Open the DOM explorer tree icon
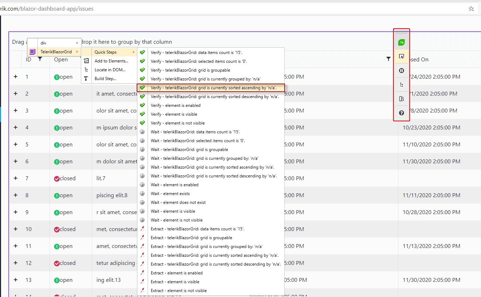 point(401,85)
